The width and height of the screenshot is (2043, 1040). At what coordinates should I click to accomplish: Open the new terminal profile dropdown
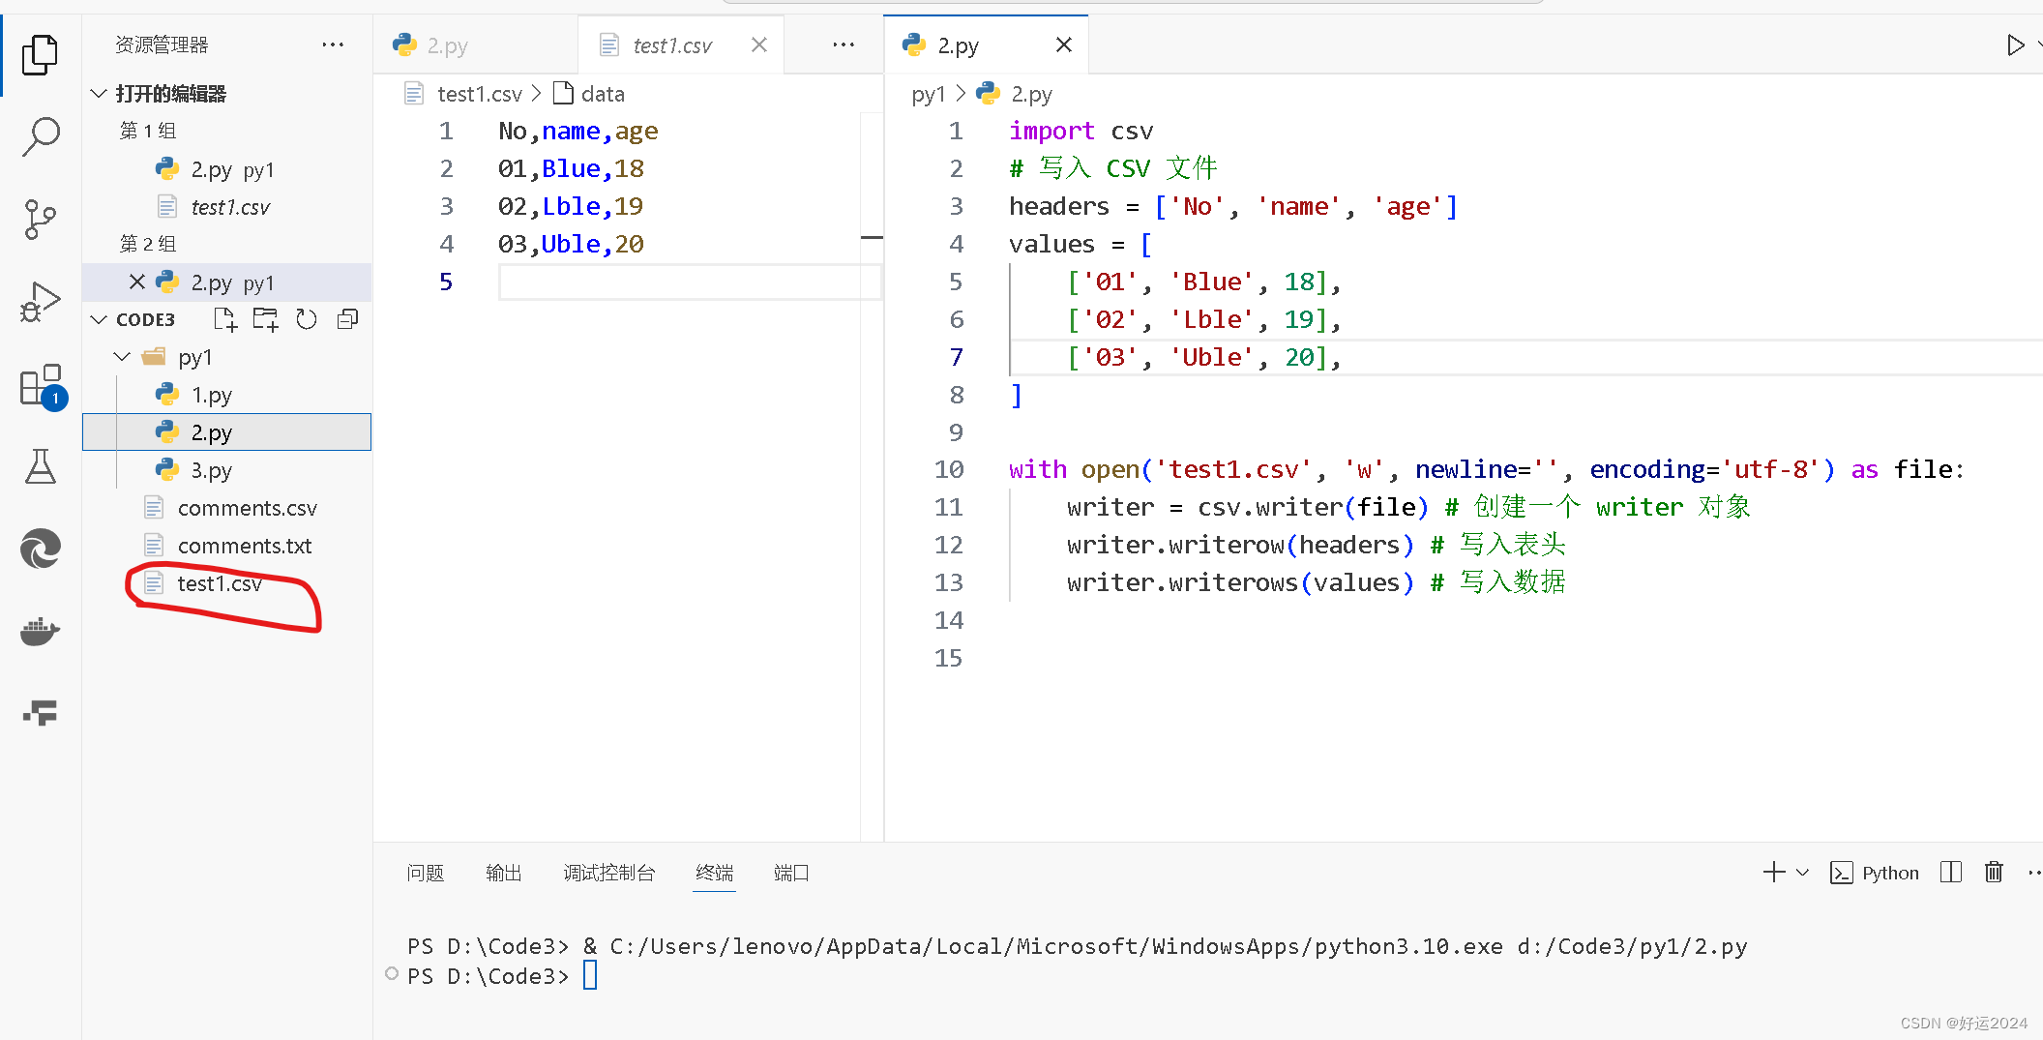[1801, 872]
